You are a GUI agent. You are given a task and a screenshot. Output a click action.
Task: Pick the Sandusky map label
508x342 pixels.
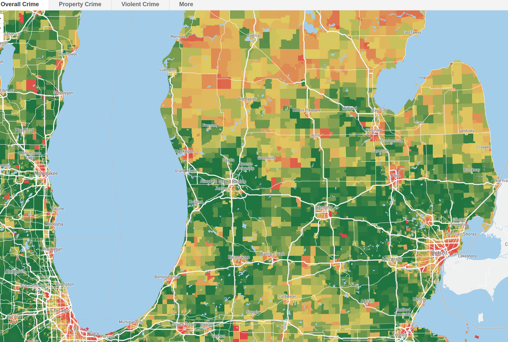pos(466,131)
